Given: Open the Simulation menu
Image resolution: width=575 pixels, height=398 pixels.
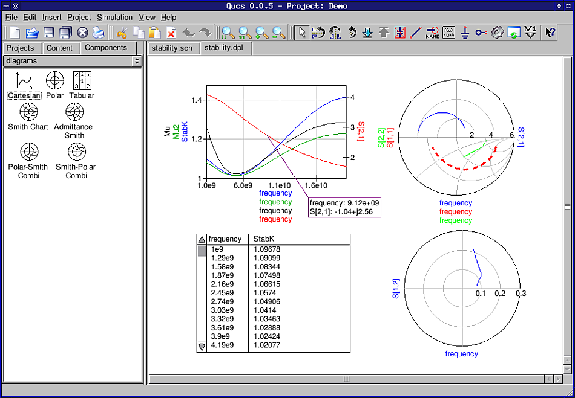Looking at the screenshot, I should coord(114,17).
